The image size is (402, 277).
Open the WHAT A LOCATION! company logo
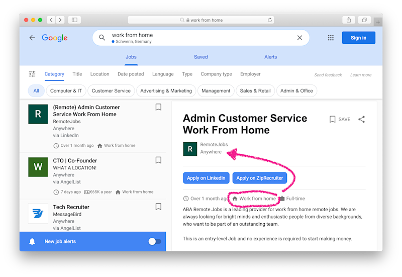click(x=38, y=167)
